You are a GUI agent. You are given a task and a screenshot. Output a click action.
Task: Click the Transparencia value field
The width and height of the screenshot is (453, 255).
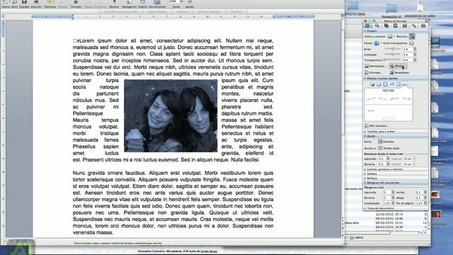click(x=408, y=59)
